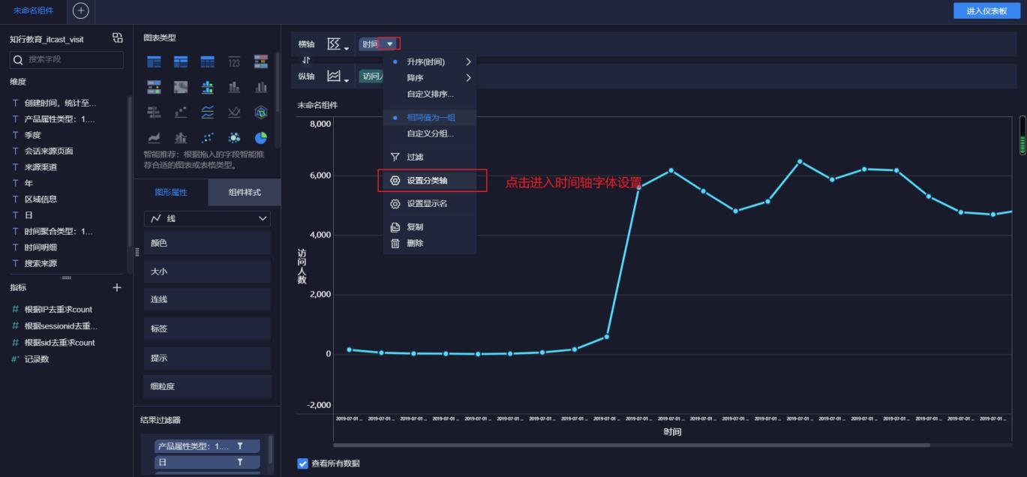Select the scatter chart type icon
This screenshot has width=1027, height=477.
208,137
